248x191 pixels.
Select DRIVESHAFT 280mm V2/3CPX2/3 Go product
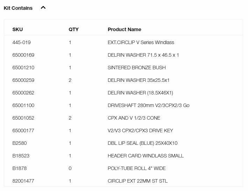click(x=149, y=105)
